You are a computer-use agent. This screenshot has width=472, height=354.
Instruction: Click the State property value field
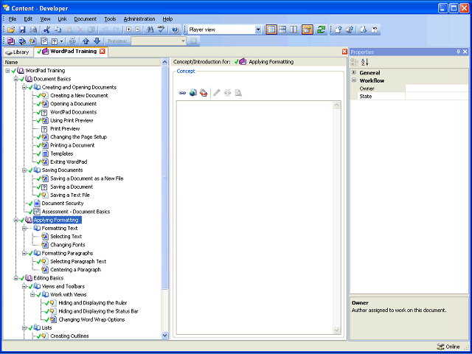437,97
